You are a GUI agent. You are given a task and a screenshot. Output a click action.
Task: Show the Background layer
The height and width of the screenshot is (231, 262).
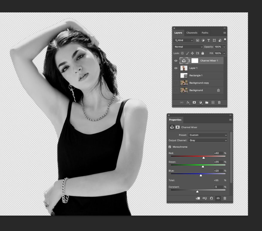tap(176, 90)
